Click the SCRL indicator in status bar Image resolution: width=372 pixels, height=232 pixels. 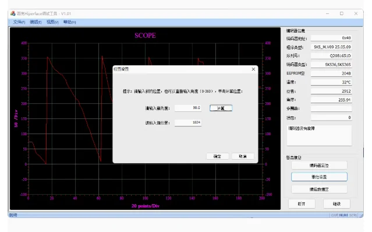coord(353,215)
